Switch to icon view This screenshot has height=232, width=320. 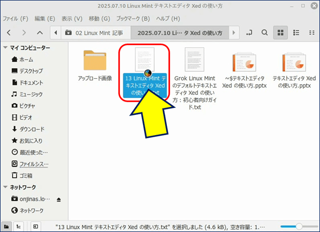coord(281,32)
